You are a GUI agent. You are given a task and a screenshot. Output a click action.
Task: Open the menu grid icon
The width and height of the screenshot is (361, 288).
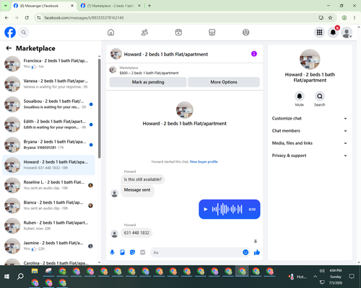click(x=319, y=32)
